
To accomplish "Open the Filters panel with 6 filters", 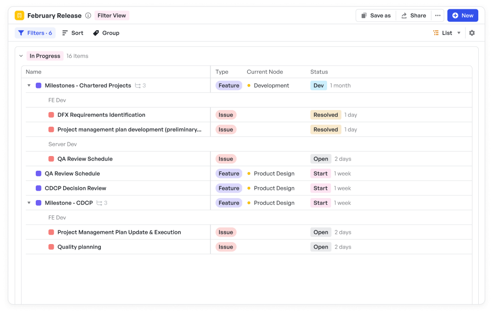I will pyautogui.click(x=35, y=33).
